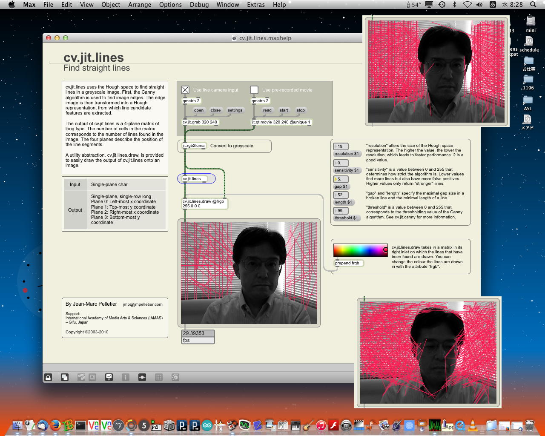Image resolution: width=545 pixels, height=436 pixels.
Task: Click the threshold number box 99.
Action: (341, 211)
